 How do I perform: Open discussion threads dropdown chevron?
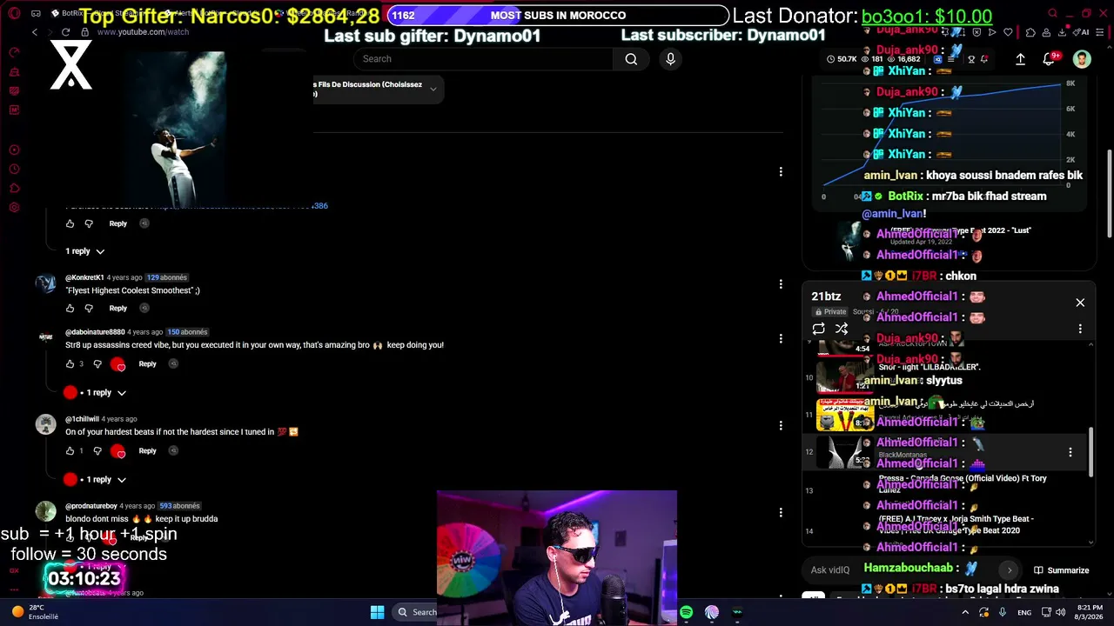tap(433, 89)
